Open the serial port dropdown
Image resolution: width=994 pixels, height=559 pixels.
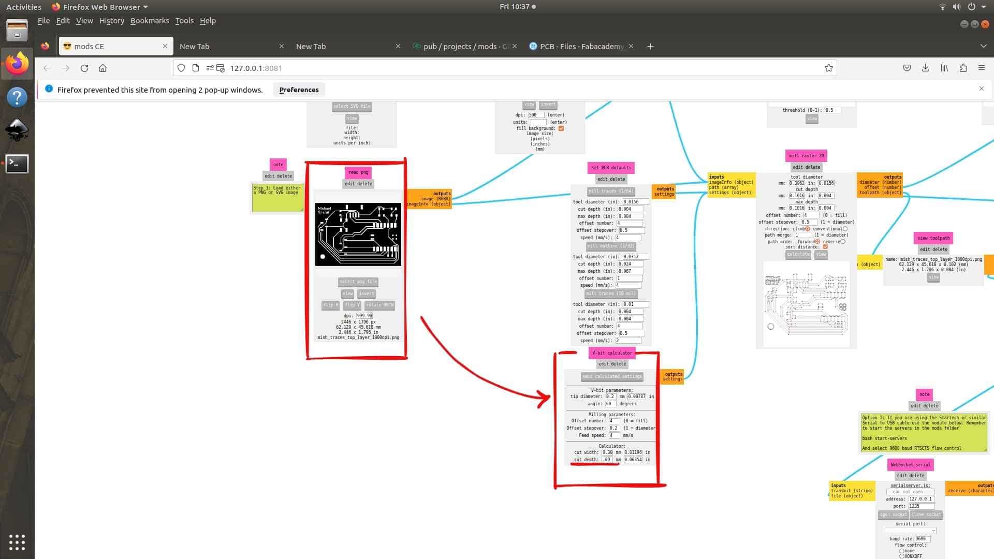coord(910,531)
